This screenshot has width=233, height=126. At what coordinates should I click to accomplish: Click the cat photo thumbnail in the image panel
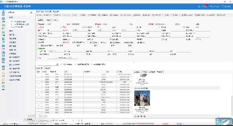pyautogui.click(x=142, y=98)
